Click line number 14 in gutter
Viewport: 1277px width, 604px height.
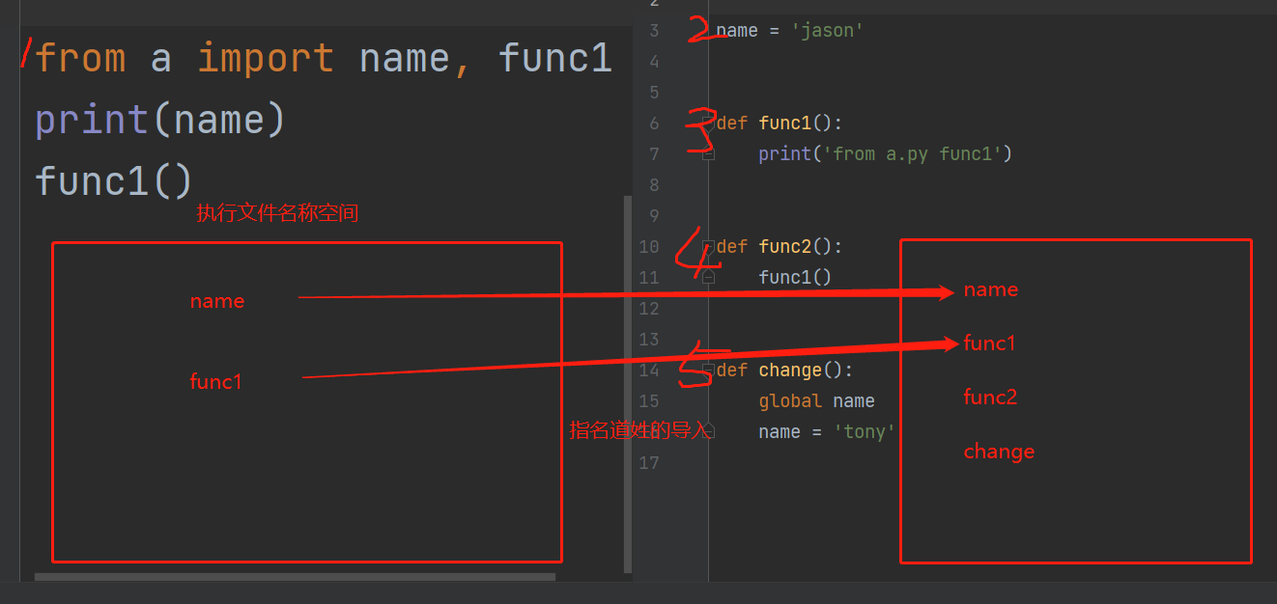coord(649,370)
